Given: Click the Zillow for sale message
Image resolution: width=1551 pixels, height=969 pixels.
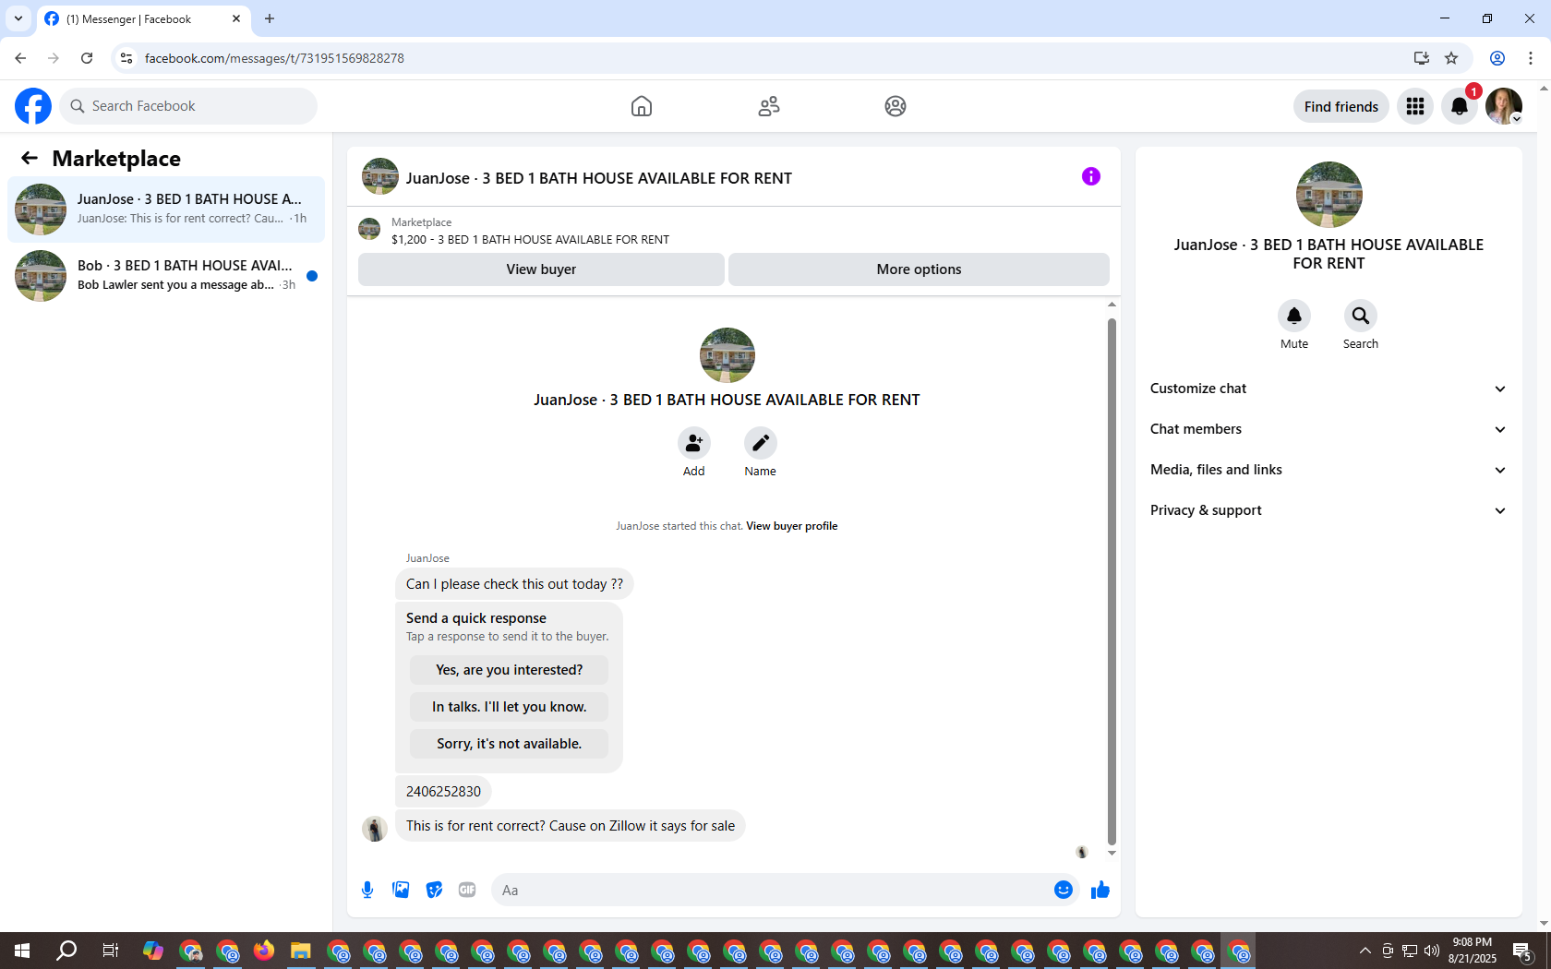Looking at the screenshot, I should pos(571,826).
